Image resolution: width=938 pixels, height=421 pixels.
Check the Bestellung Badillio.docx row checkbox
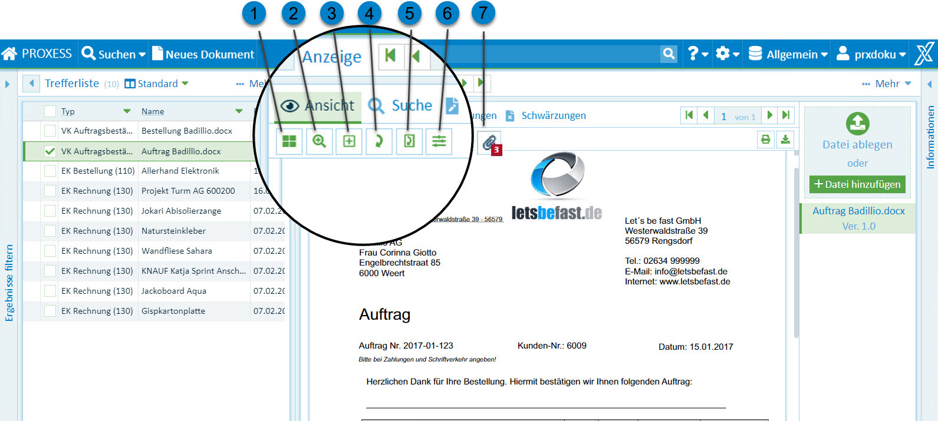point(51,131)
